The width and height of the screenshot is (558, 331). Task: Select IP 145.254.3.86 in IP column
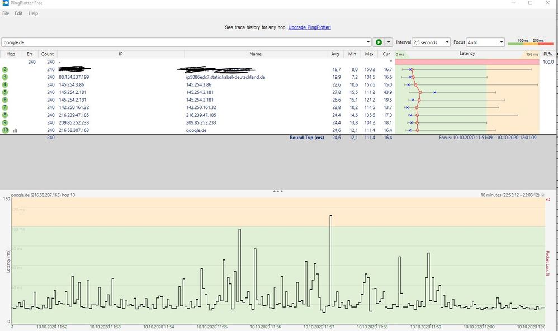click(72, 85)
